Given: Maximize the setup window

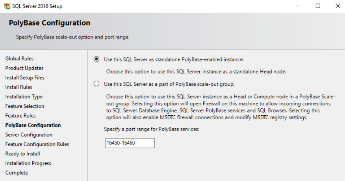Looking at the screenshot, I should click(318, 6).
